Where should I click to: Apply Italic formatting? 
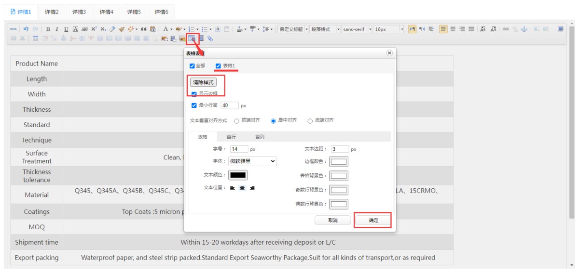57,29
